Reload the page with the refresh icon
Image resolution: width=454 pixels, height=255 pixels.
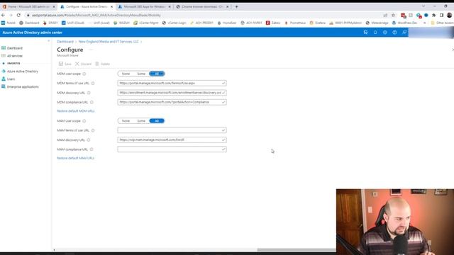[18, 15]
